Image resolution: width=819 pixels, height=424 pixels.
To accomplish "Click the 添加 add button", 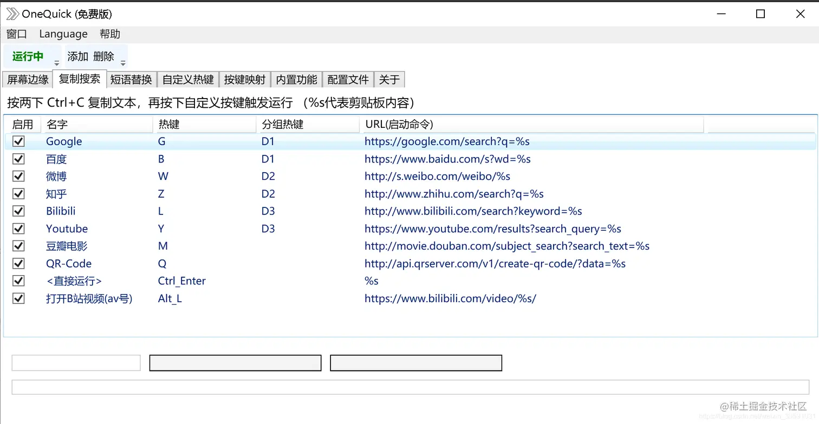I will coord(77,56).
